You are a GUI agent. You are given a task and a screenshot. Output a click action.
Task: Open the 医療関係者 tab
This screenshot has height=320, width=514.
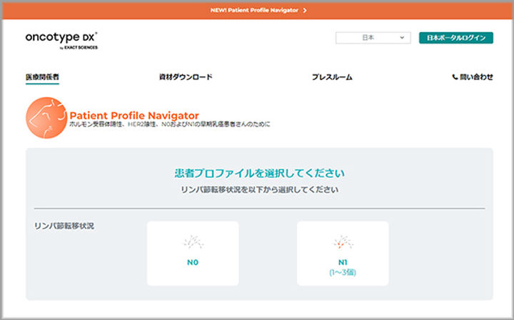42,77
